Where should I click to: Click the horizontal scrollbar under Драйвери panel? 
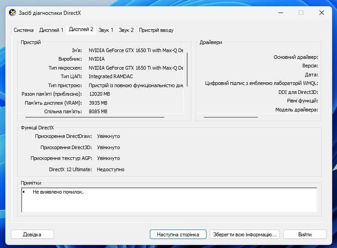tap(231, 117)
